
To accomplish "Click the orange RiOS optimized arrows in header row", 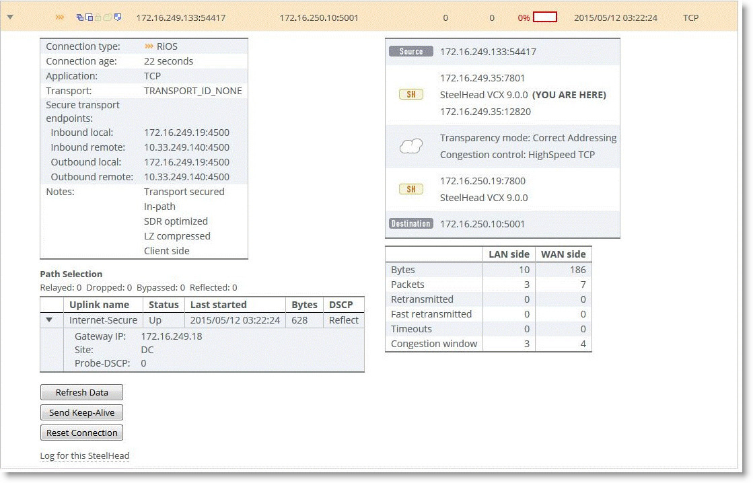I will pos(60,17).
